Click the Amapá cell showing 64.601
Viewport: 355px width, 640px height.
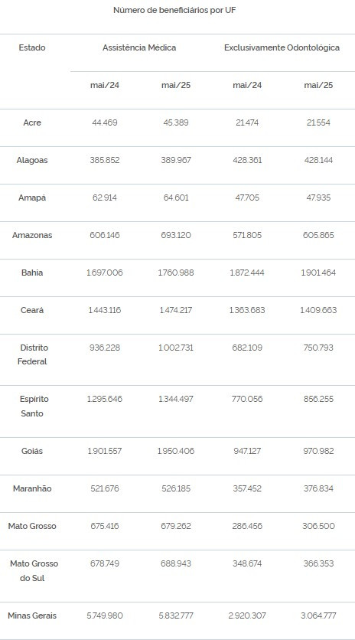(x=176, y=198)
